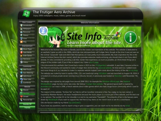Click the Main Content section header
Image resolution: width=161 pixels, height=121 pixels.
tap(27, 22)
